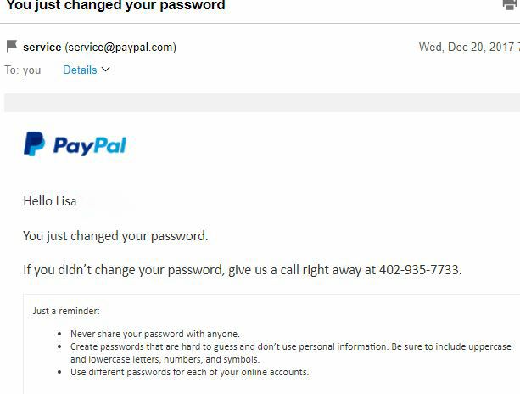Click the PayPal wordmark text in the logo
The width and height of the screenshot is (520, 394).
tap(90, 145)
